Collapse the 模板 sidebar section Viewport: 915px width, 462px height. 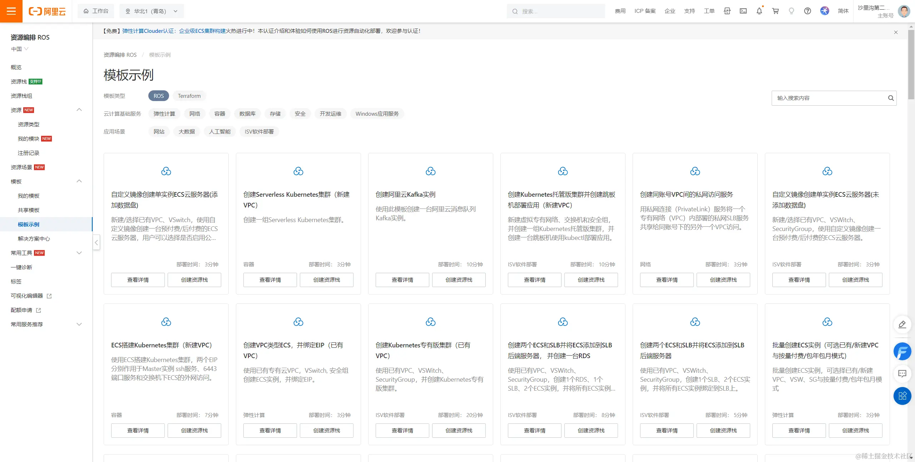point(79,181)
